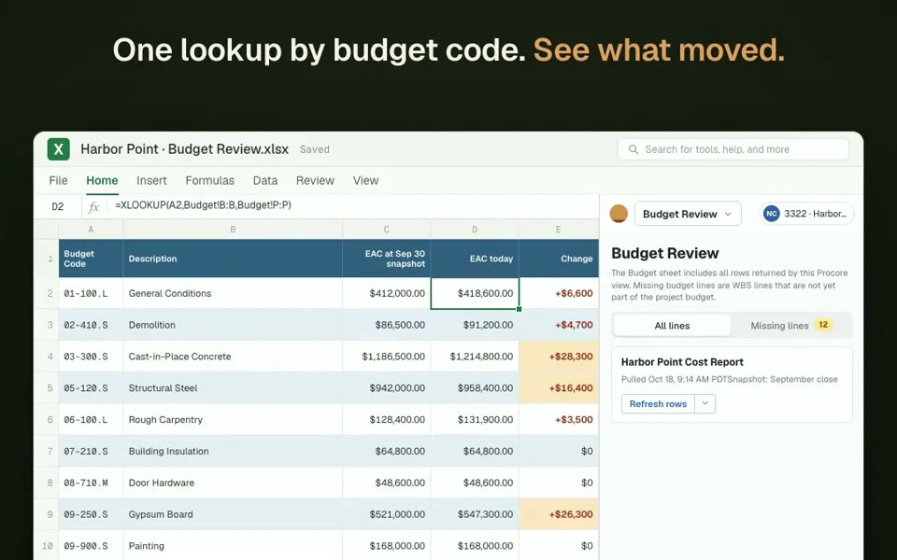Image resolution: width=897 pixels, height=560 pixels.
Task: Click the +$3,500 change cell
Action: pyautogui.click(x=559, y=419)
